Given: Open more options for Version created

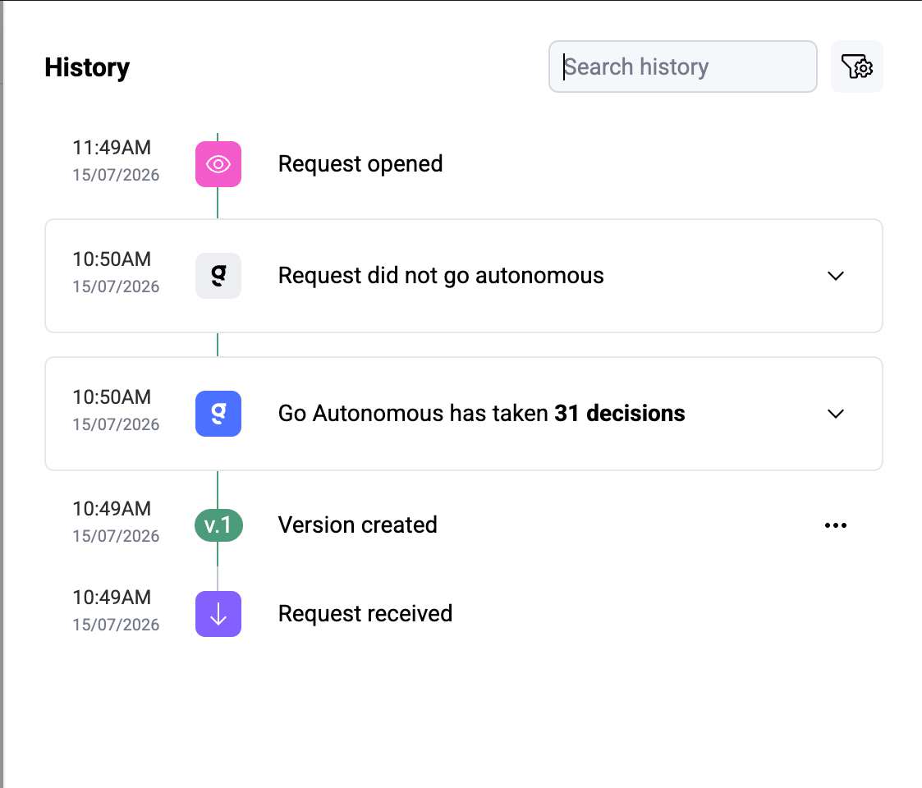Looking at the screenshot, I should [836, 525].
